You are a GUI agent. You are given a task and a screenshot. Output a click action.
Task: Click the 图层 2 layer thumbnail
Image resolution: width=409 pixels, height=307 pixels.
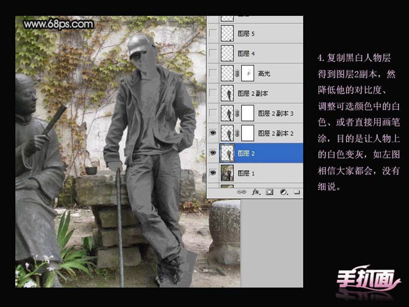(227, 153)
